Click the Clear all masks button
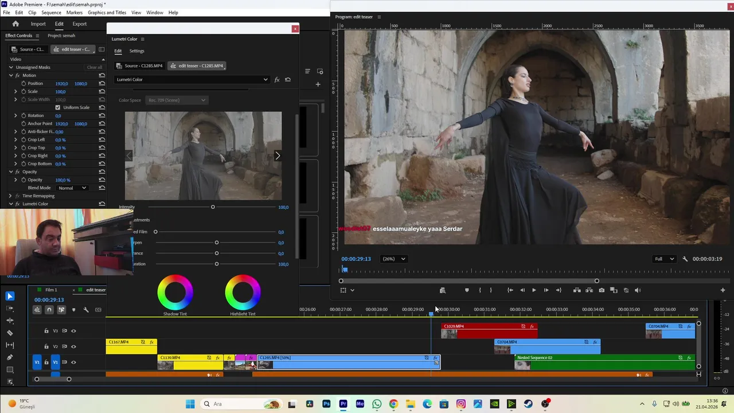This screenshot has height=413, width=734. tap(95, 67)
